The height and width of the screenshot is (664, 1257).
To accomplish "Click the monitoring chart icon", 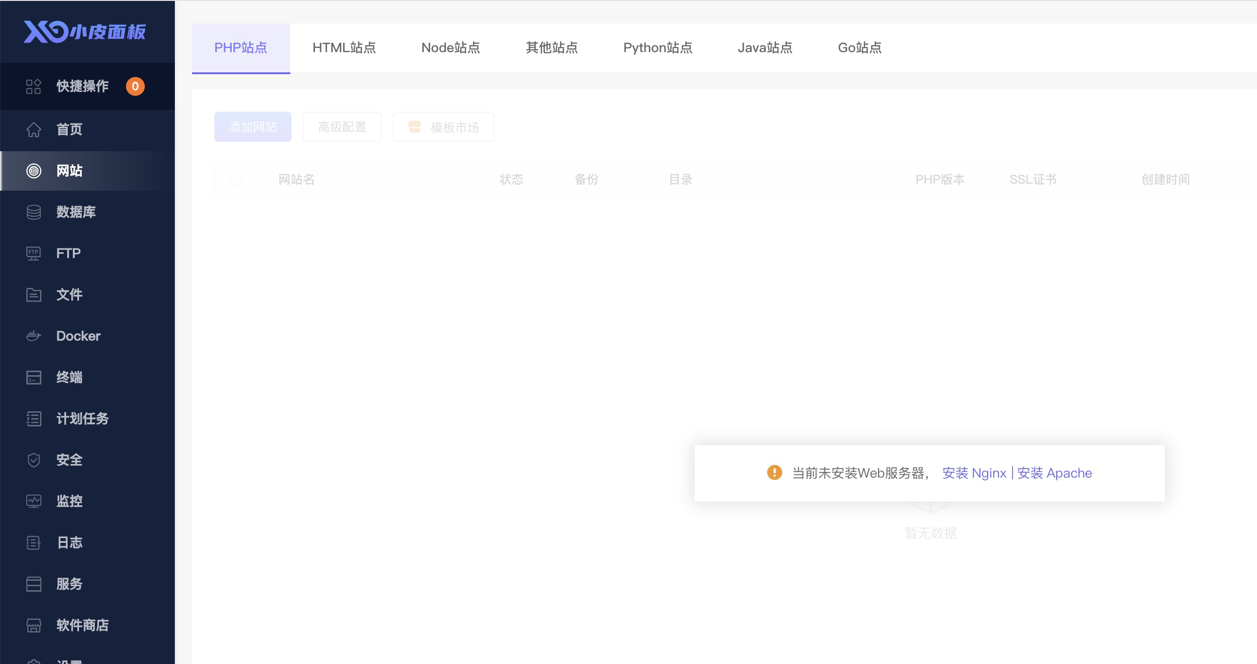I will point(33,501).
